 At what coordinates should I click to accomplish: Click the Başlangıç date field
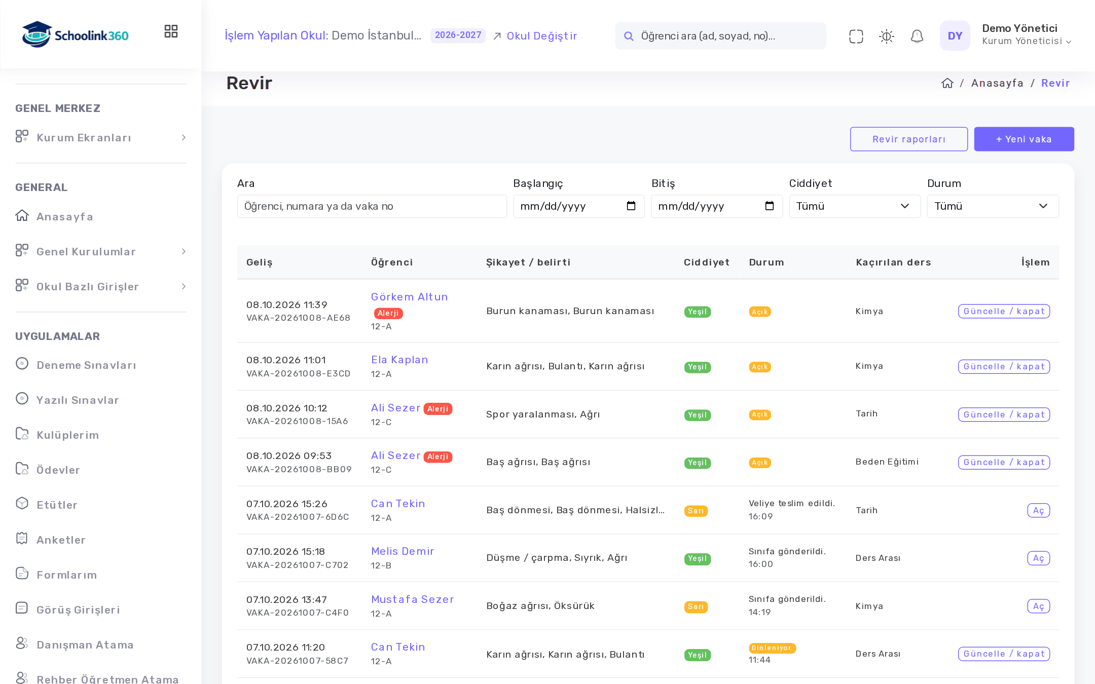[578, 206]
